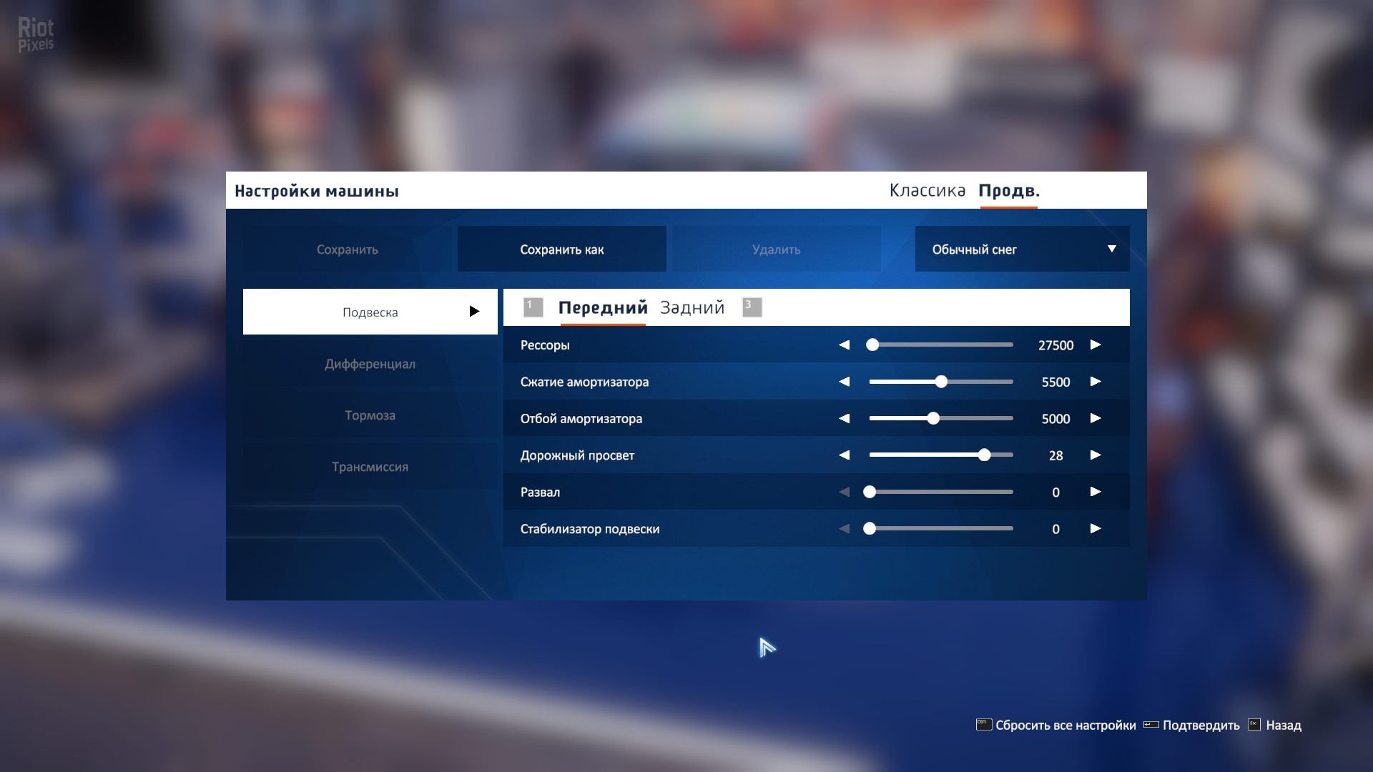The height and width of the screenshot is (772, 1373).
Task: Switch to Классика settings mode
Action: (927, 191)
